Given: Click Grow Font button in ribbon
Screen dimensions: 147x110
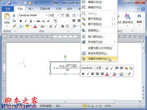Looking at the screenshot, I should tap(51, 26).
